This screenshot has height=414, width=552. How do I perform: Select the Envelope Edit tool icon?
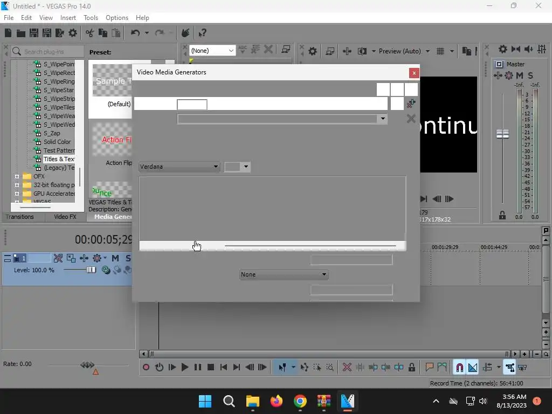[x=304, y=368]
